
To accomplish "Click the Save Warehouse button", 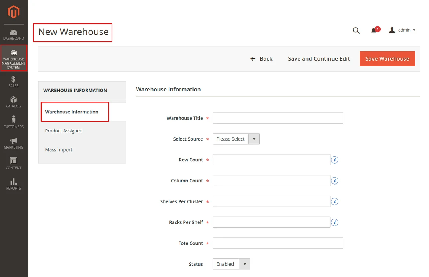I will tap(387, 59).
